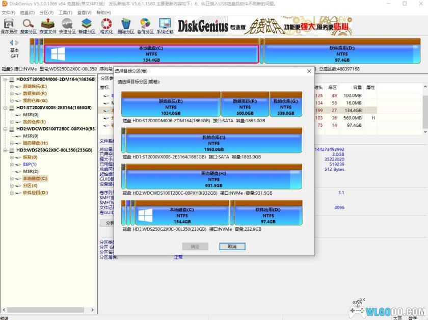Launch 恢复文件 (Recover Files) from the toolbar

tap(47, 24)
